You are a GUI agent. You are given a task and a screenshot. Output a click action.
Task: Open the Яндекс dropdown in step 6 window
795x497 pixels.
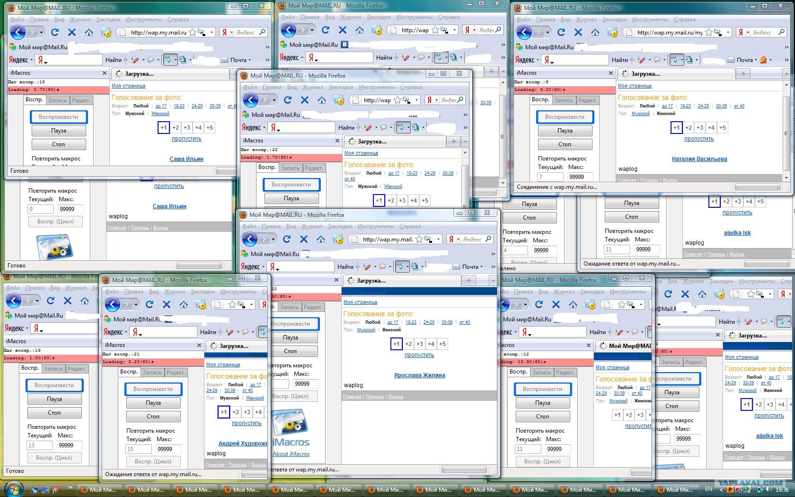538,60
